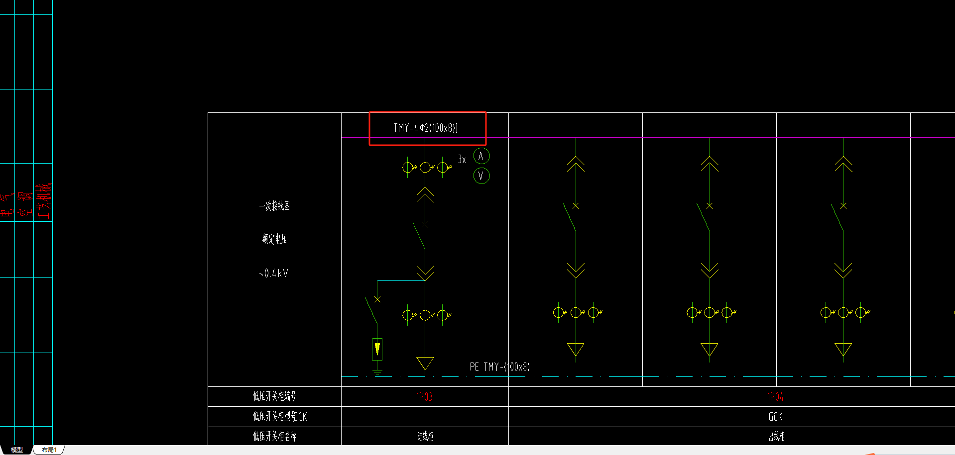
Task: Select the 额定电压 label
Action: click(274, 239)
